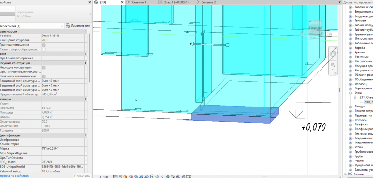Toggle Crop View in view control bar
The image size is (373, 178).
coord(141,177)
